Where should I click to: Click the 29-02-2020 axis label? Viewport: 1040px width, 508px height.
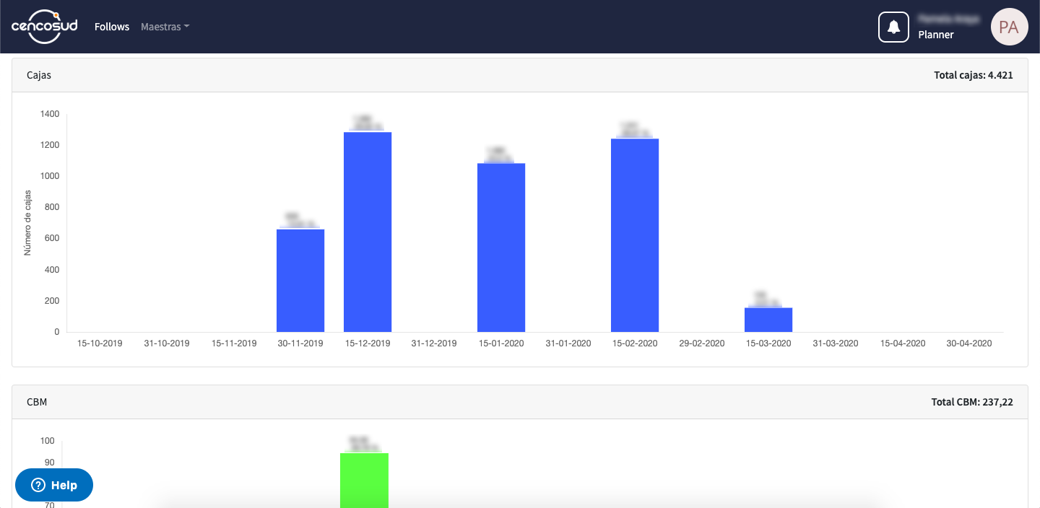(702, 343)
